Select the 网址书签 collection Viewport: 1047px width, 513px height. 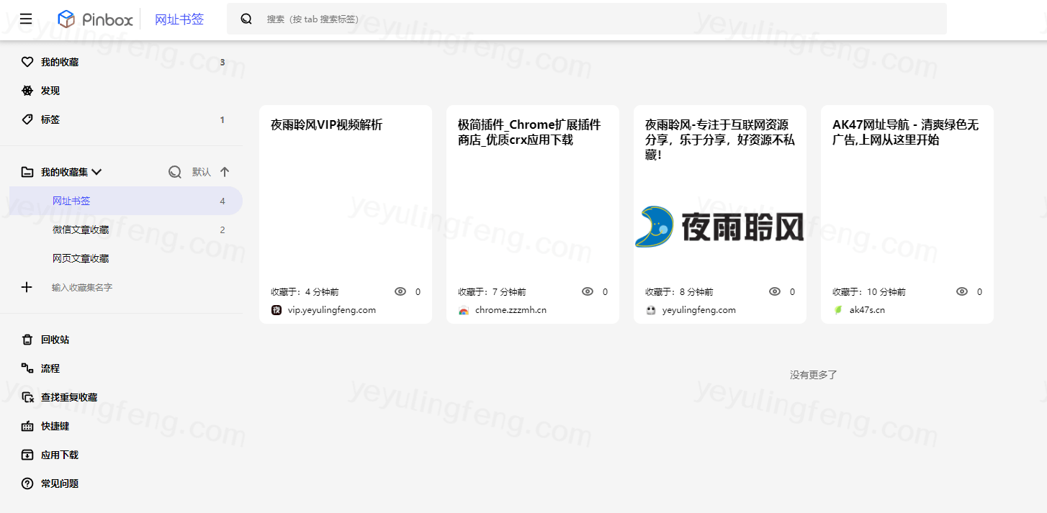pos(126,201)
